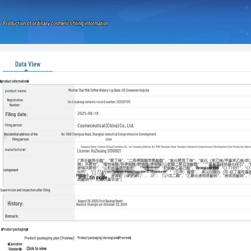Viewport: 251px width, 251px height.
Task: Open the Data View tab
Action: point(28,64)
